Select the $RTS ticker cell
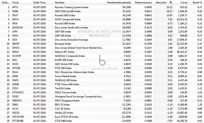204x123 pixels. [15, 7]
